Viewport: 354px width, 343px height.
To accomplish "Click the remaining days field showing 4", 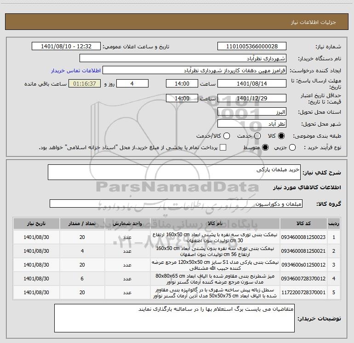I will 132,83.
